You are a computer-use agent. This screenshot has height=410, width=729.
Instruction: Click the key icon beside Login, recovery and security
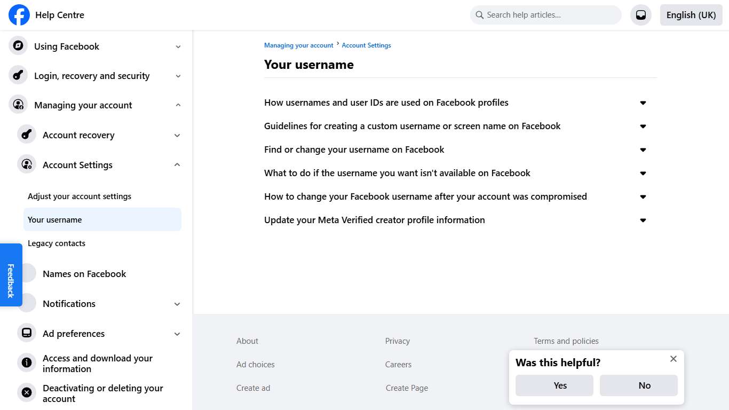(x=18, y=75)
